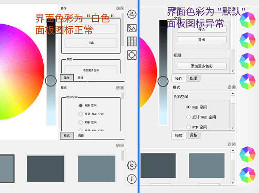This screenshot has height=193, width=259.
Task: Click the third colorful logo icon from top
Action: tap(248, 61)
